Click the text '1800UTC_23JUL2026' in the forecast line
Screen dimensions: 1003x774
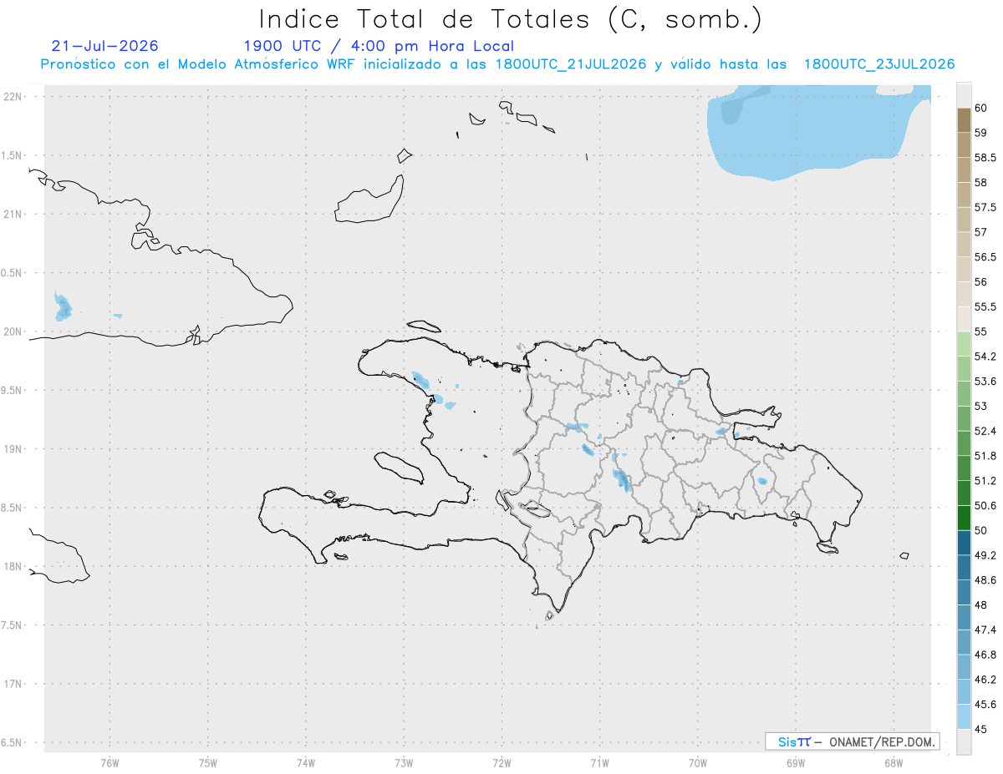(879, 64)
